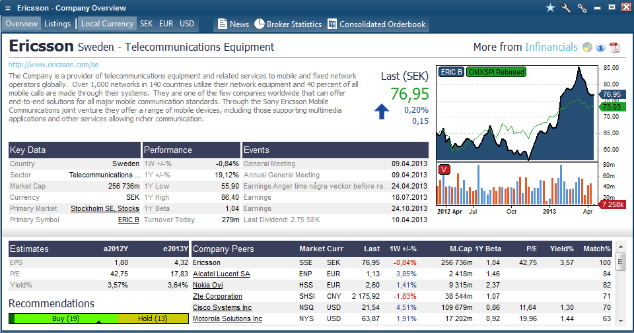Select USD as display currency
Image resolution: width=634 pixels, height=333 pixels.
click(187, 24)
